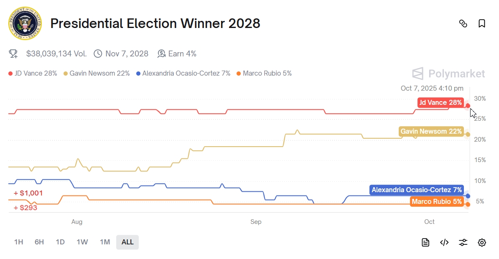Switch chart to 1W range
Image resolution: width=499 pixels, height=259 pixels.
tap(82, 242)
